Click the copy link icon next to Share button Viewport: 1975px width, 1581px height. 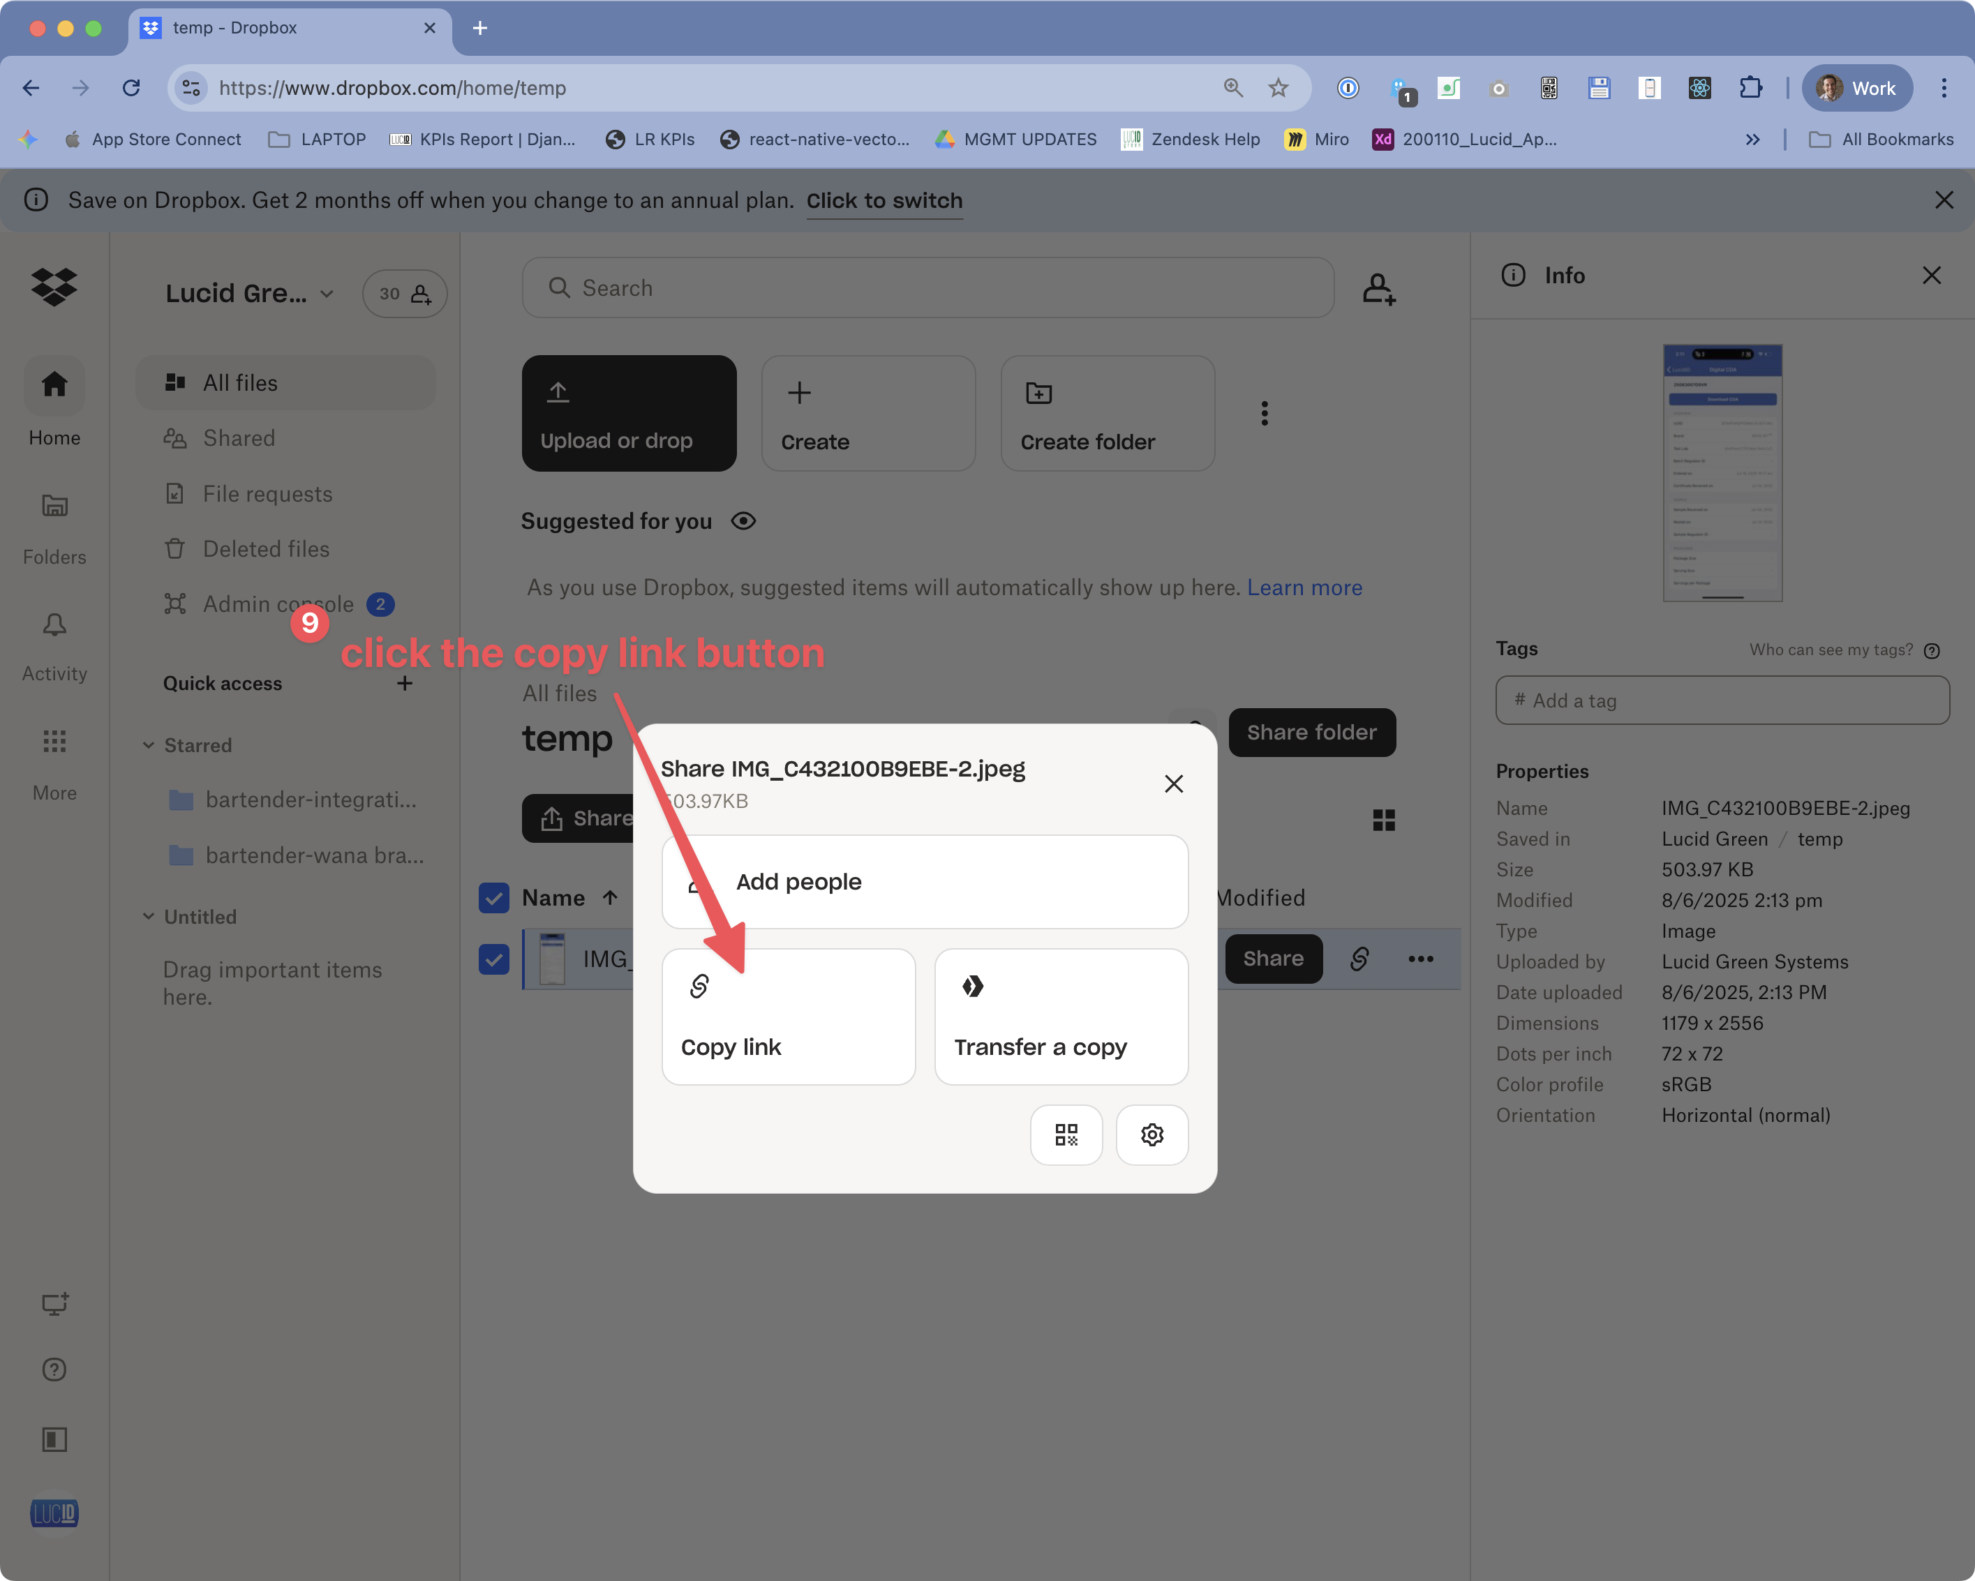pos(1359,959)
